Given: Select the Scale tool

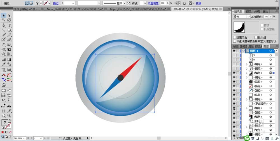Looking at the screenshot, I should (x=9, y=45).
